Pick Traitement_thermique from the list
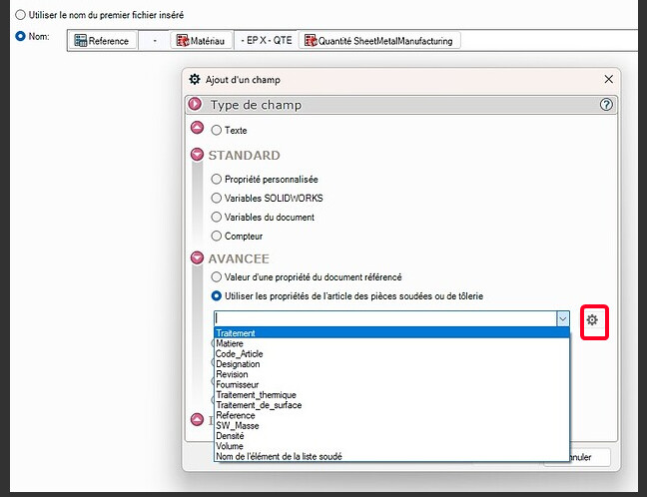 [x=256, y=395]
